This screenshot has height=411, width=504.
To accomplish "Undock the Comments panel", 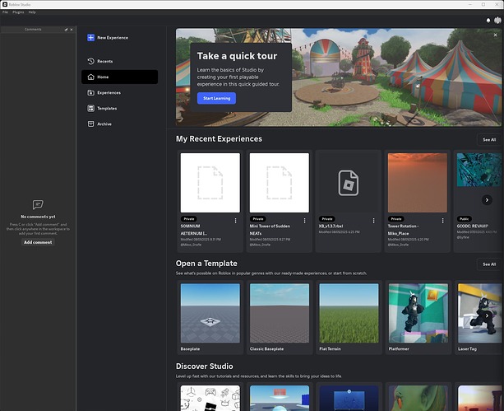I will (x=67, y=30).
